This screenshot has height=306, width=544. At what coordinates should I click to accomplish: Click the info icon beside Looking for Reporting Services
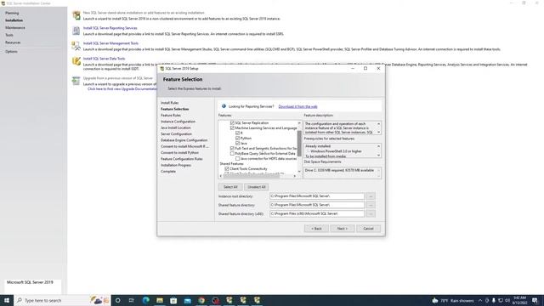tap(224, 106)
